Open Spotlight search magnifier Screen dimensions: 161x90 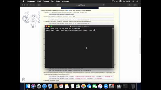[x=133, y=1]
